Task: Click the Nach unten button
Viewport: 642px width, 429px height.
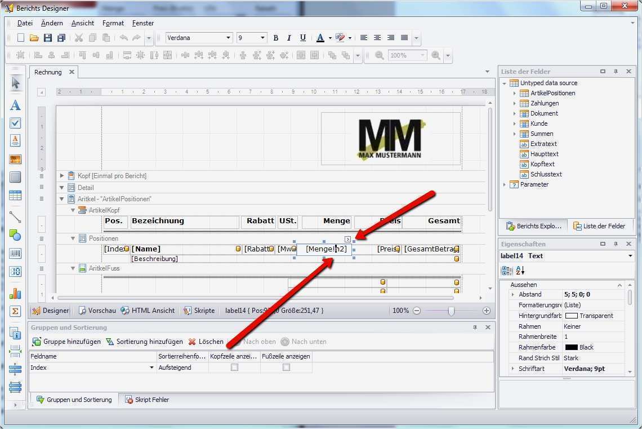Action: (x=304, y=342)
